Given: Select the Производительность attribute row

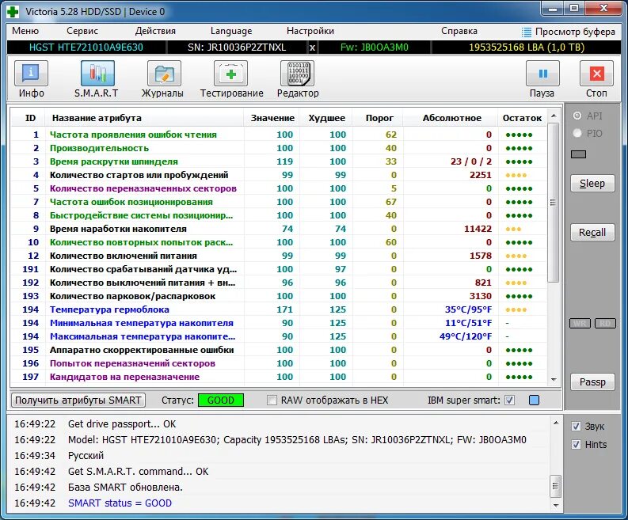Looking at the screenshot, I should coord(279,148).
